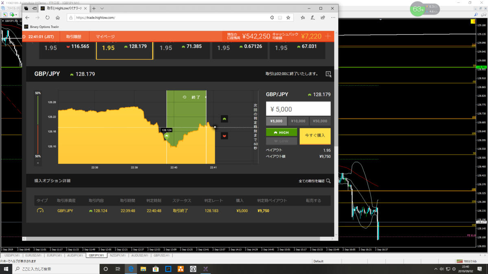This screenshot has width=488, height=274.
Task: Open File Explorer from the taskbar
Action: (x=143, y=269)
